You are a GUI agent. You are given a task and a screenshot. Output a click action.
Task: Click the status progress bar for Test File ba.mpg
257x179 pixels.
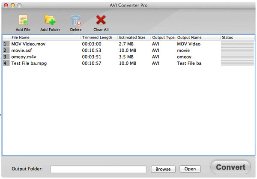pyautogui.click(x=237, y=63)
